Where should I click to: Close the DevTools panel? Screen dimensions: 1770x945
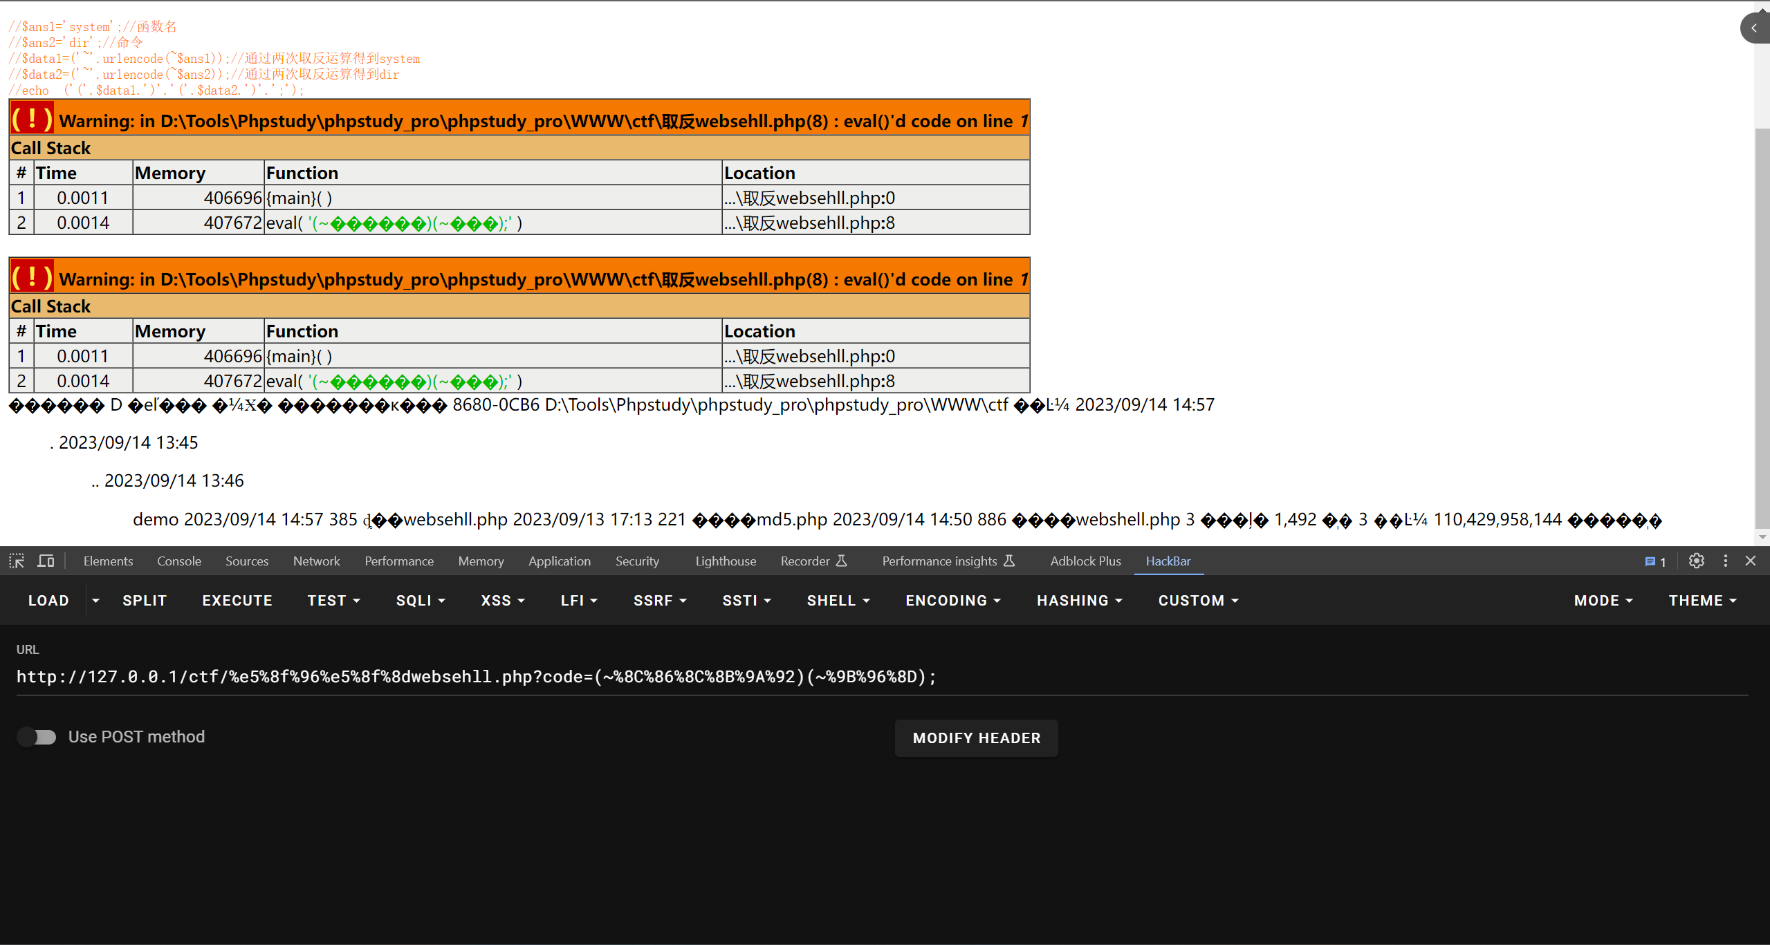tap(1751, 561)
